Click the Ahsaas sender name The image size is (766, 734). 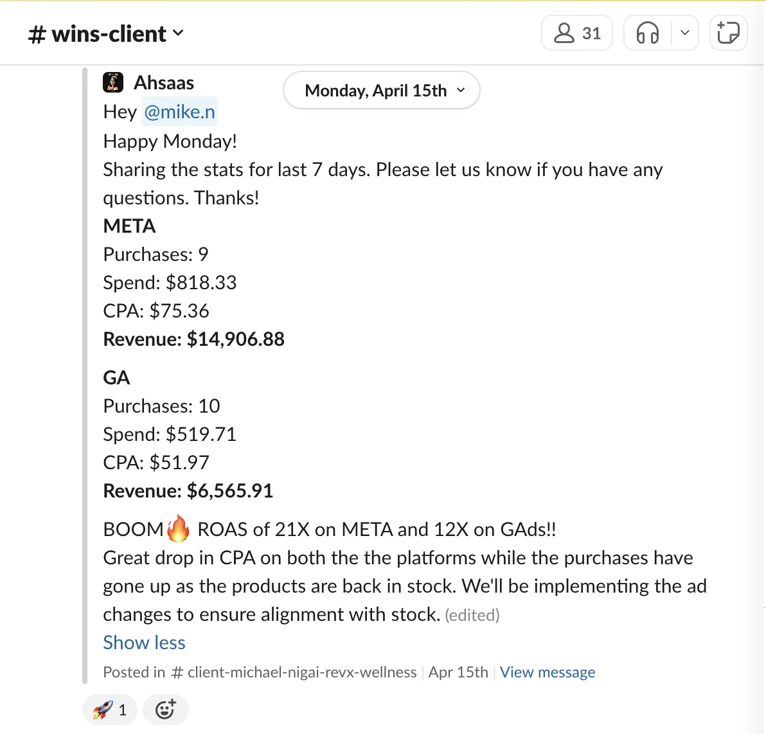[164, 82]
